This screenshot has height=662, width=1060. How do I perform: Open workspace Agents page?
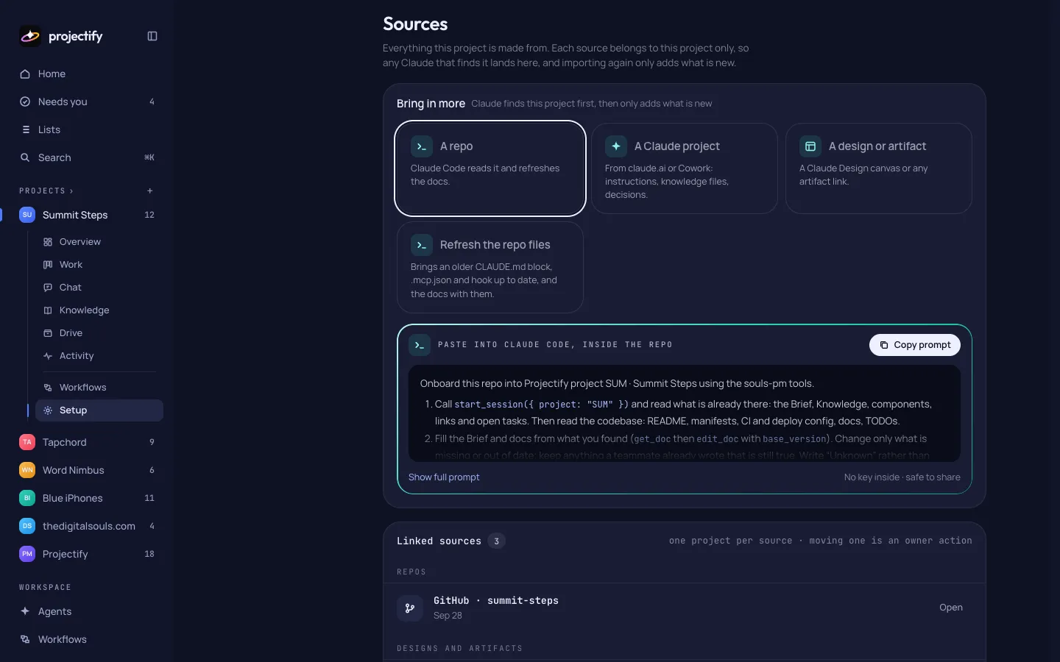tap(88, 611)
